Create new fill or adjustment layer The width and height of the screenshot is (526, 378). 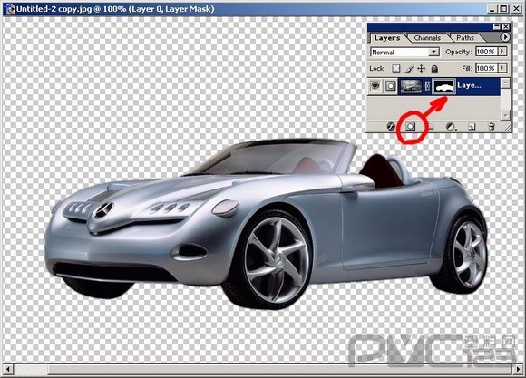(x=451, y=126)
